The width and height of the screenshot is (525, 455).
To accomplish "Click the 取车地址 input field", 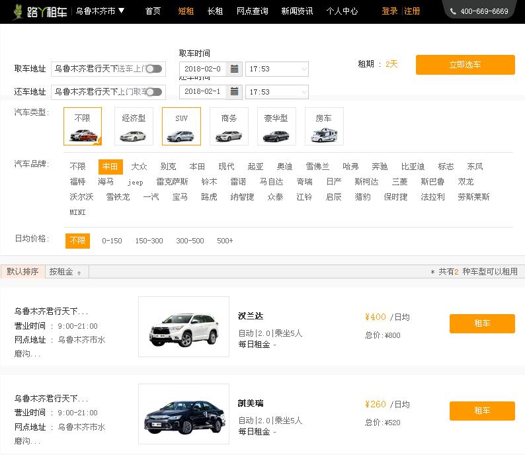I will 86,69.
